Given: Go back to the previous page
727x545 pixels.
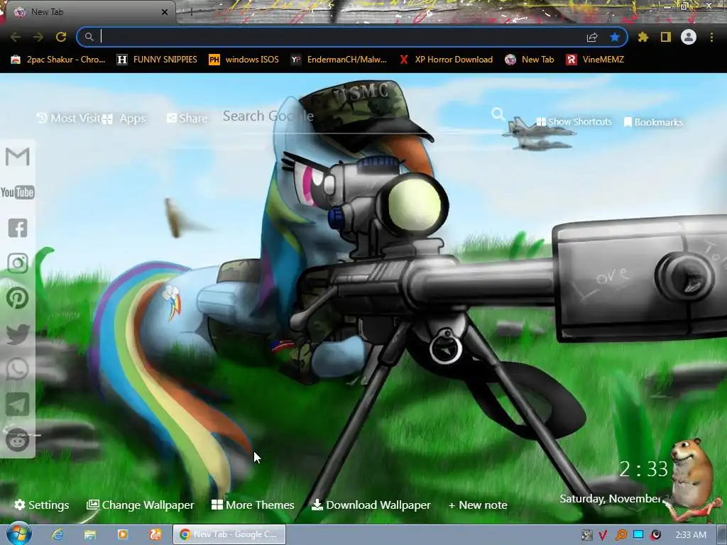Looking at the screenshot, I should point(16,37).
